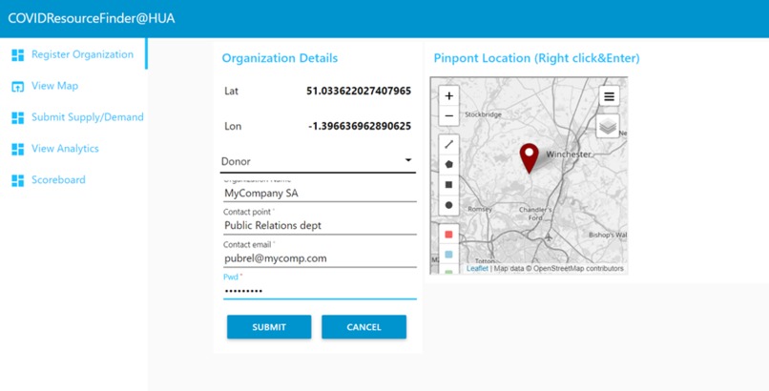Click the Register Organization sidebar icon

[x=18, y=55]
